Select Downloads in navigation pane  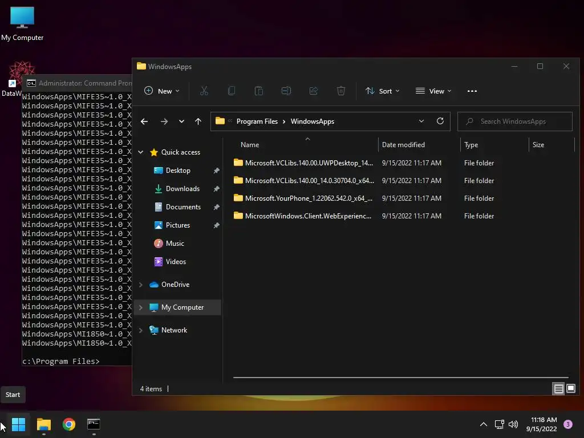pos(182,189)
